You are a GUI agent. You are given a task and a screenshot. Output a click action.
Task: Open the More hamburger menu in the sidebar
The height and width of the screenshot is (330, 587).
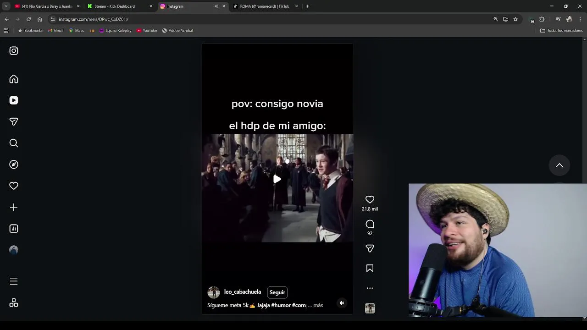[14, 281]
